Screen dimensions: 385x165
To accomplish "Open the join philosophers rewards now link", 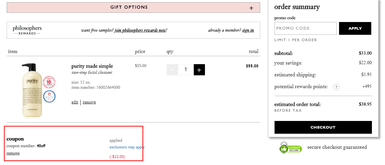I will (140, 30).
